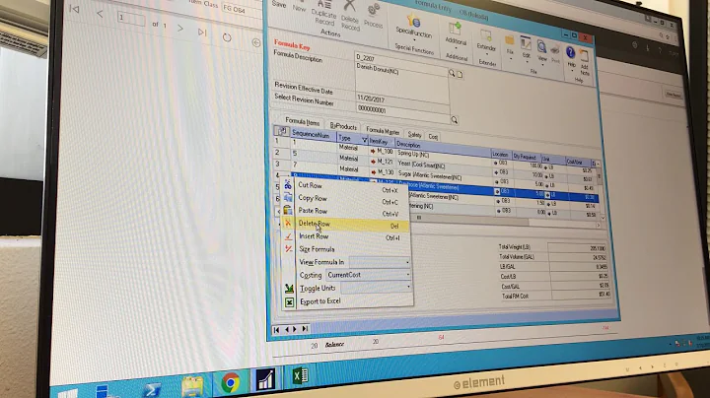Go to last record in Formula Entry navigator
The height and width of the screenshot is (398, 710).
tap(305, 329)
